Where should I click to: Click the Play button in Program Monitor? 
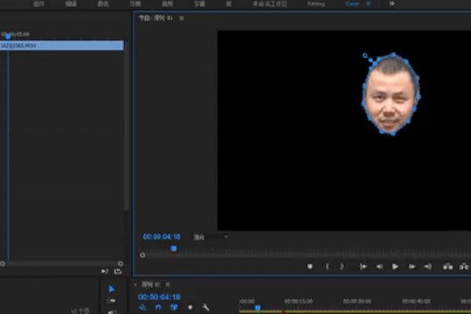(395, 267)
